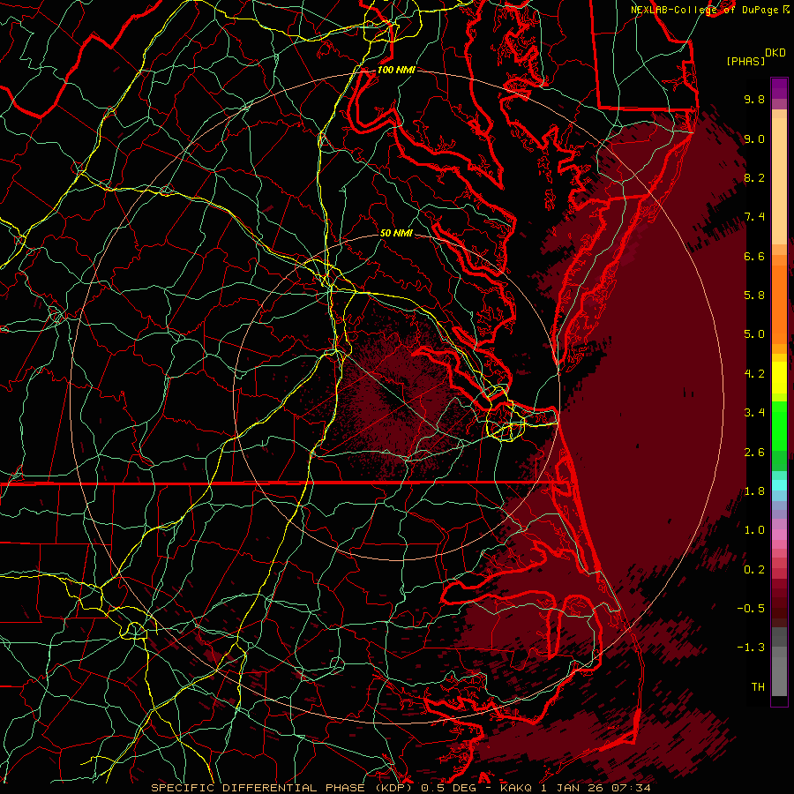This screenshot has height=794, width=794.
Task: Click the 9.0 value on the color scale
Action: tap(754, 139)
